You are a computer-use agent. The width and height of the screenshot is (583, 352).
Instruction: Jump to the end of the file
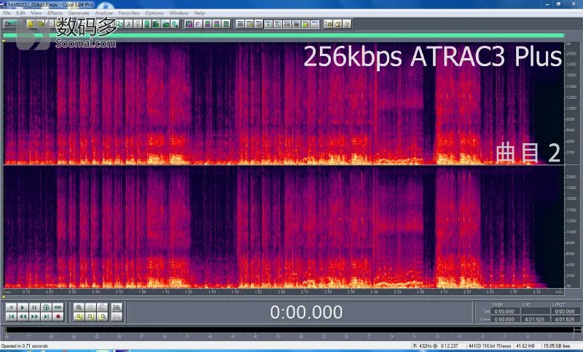46,316
